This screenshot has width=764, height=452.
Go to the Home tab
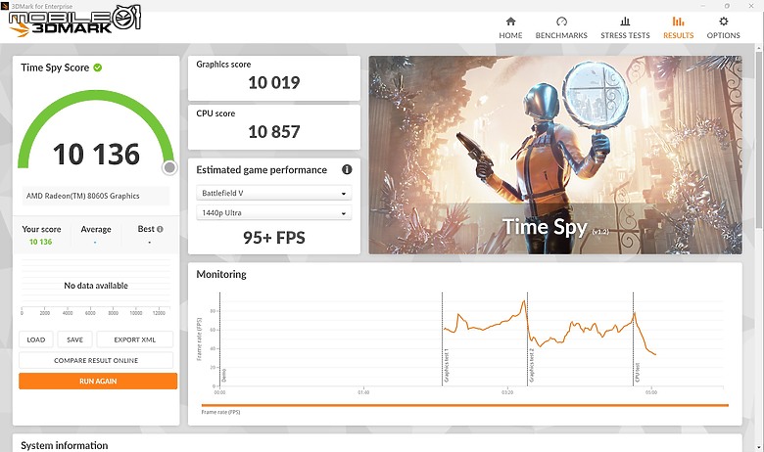coord(510,27)
